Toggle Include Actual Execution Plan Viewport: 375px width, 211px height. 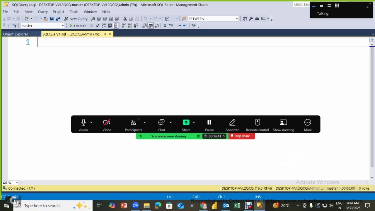click(124, 26)
